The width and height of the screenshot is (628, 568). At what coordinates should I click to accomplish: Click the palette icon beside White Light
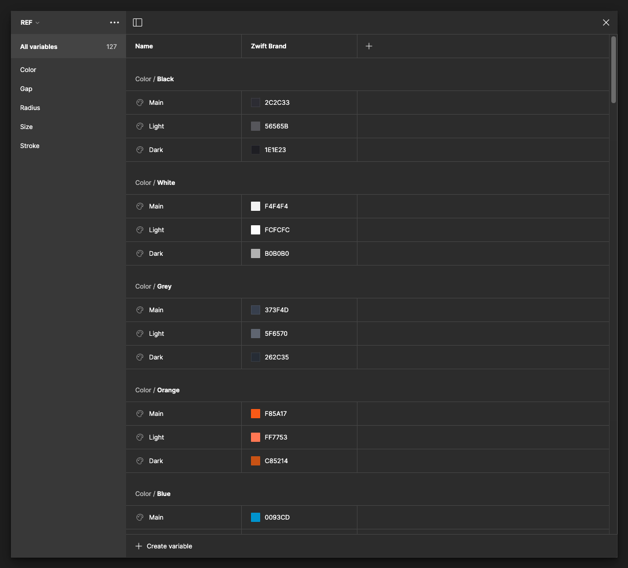(140, 230)
